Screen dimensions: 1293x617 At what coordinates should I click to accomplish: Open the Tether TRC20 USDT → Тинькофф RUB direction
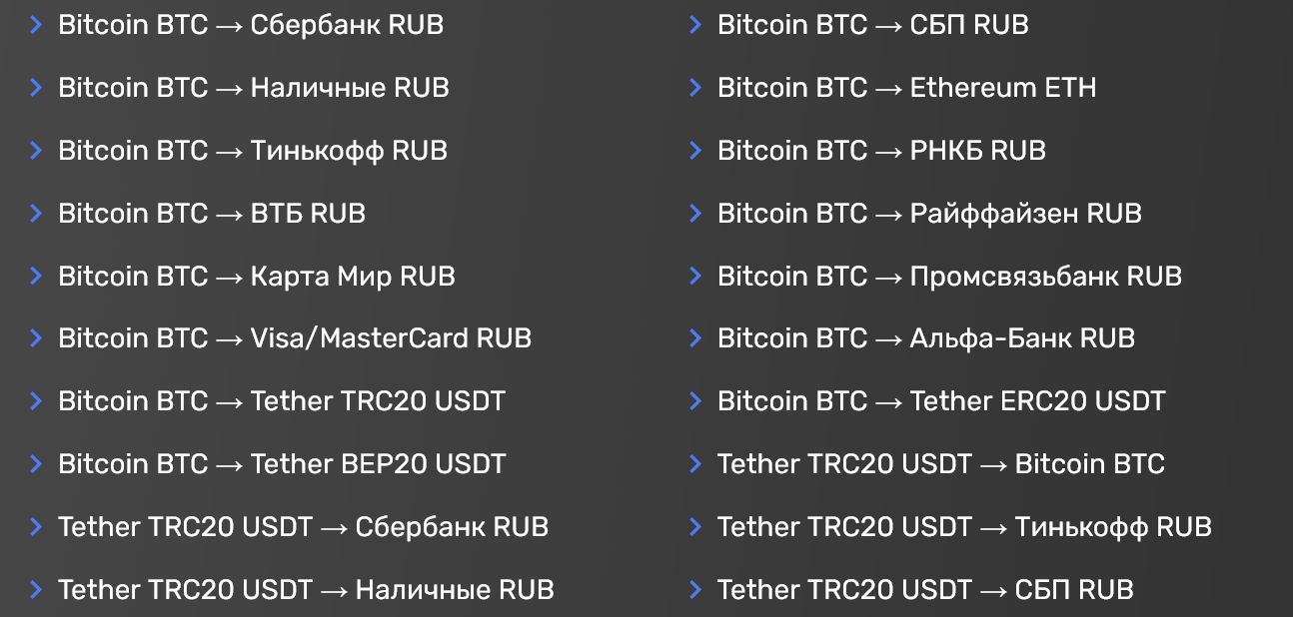[x=963, y=526]
